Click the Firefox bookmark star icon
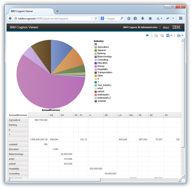The image size is (191, 188). [x=129, y=18]
